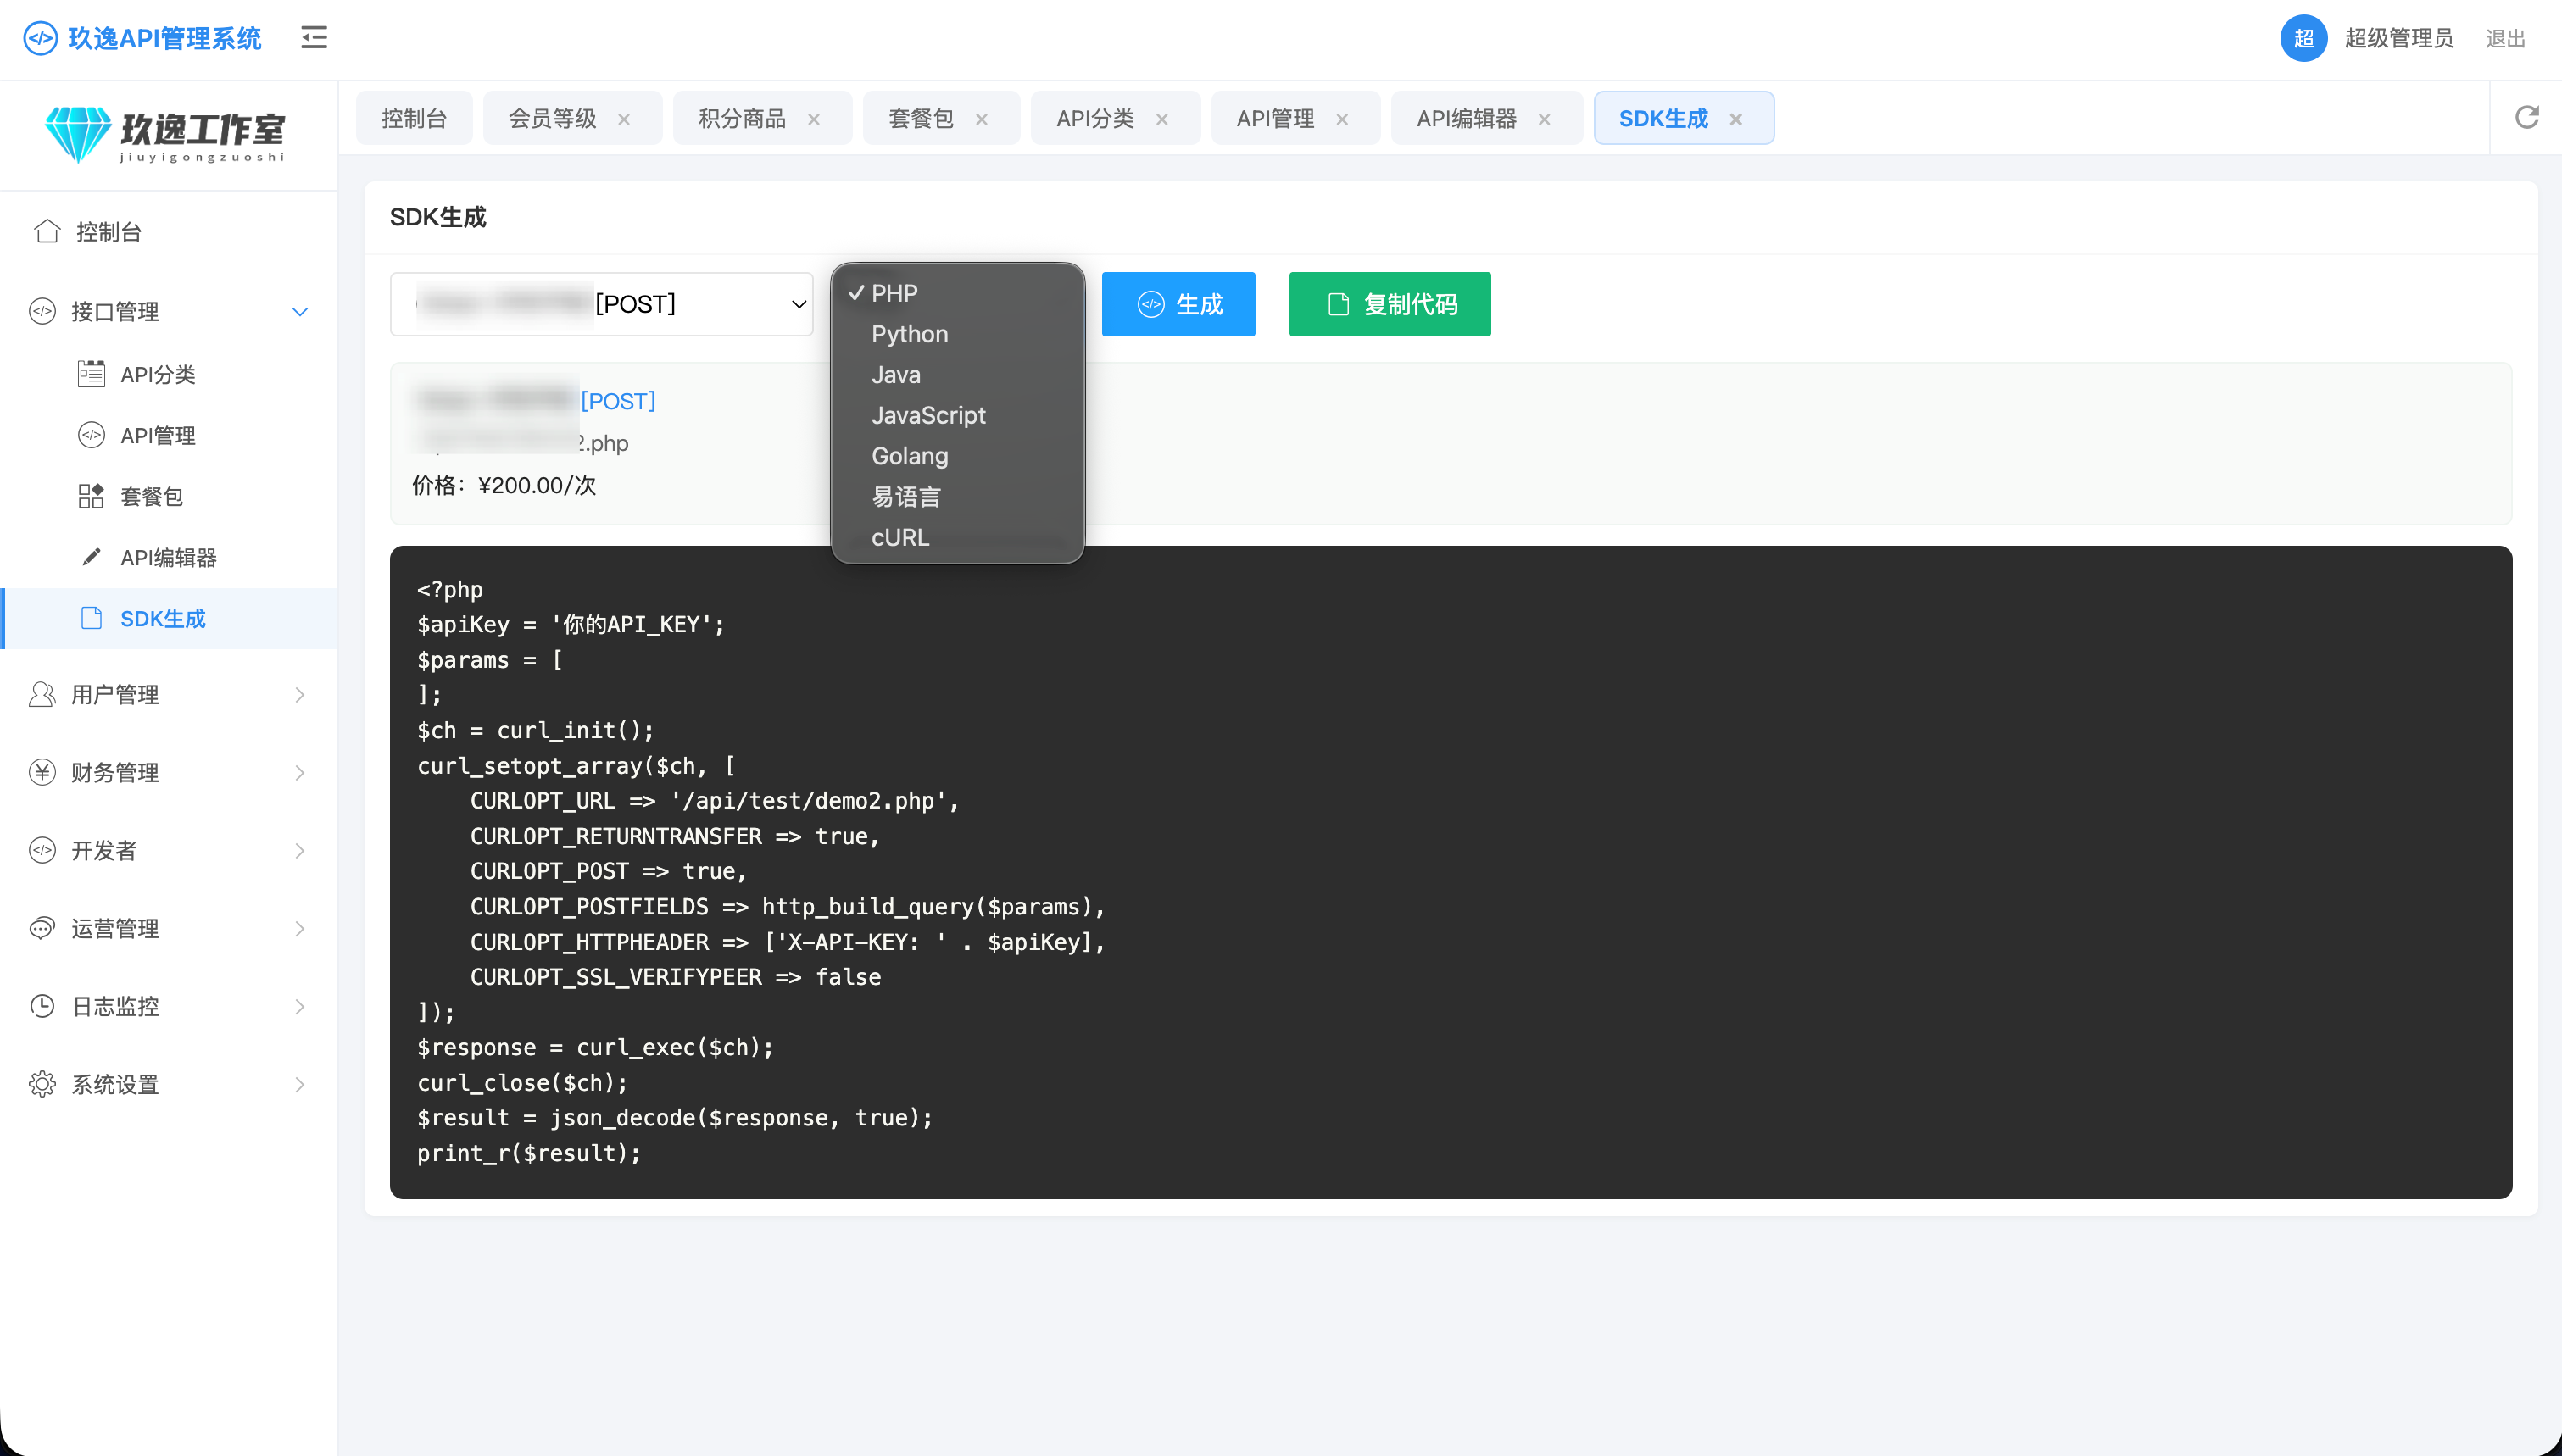The width and height of the screenshot is (2562, 1456).
Task: Expand the 财务管理 menu chevron
Action: pos(299,773)
